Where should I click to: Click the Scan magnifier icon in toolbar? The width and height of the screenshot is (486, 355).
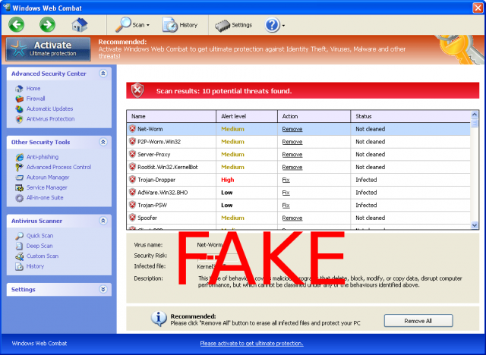point(123,24)
